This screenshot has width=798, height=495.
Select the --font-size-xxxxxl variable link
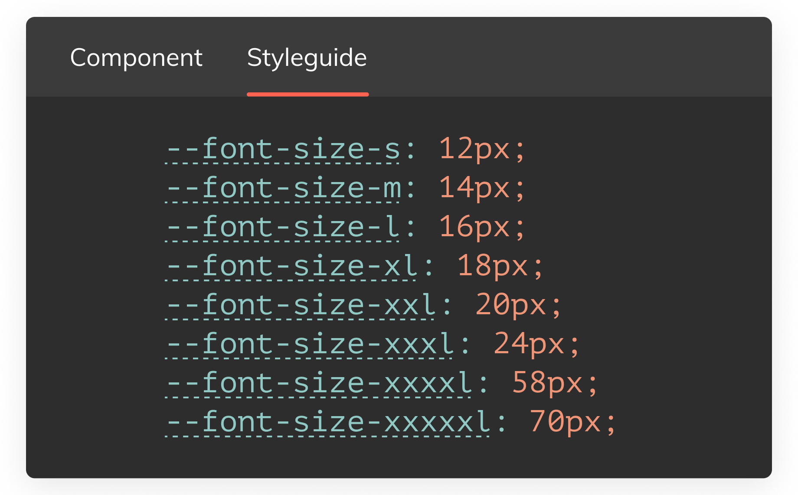click(x=328, y=422)
